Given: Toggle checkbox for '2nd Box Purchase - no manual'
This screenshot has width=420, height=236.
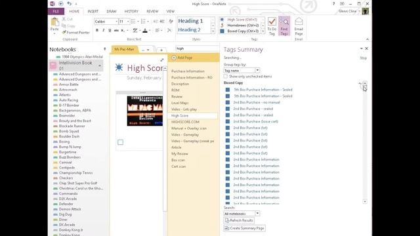Looking at the screenshot, I should click(228, 102).
